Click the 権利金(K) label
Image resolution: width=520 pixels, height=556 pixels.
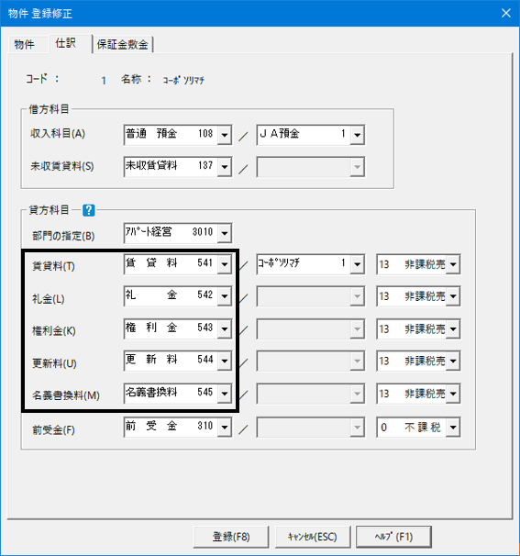[x=54, y=331]
